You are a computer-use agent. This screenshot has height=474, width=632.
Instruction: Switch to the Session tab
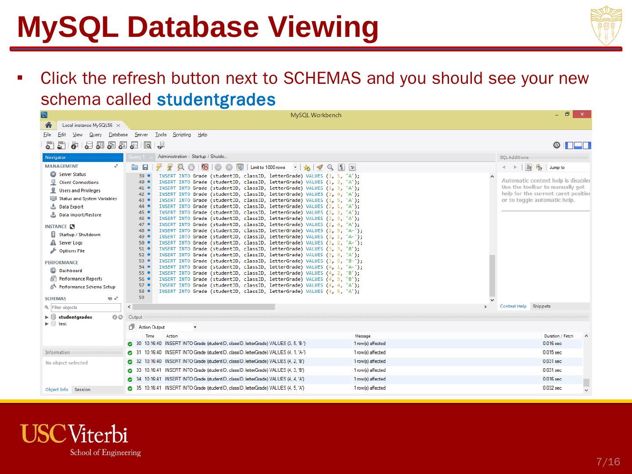pos(83,389)
